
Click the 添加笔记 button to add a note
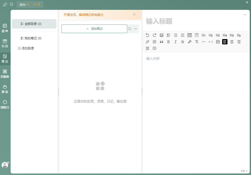coord(94,29)
